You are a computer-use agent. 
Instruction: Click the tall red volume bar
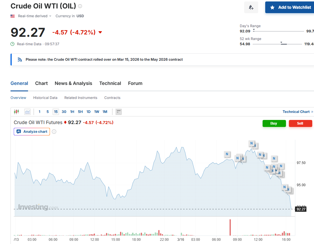(230, 227)
